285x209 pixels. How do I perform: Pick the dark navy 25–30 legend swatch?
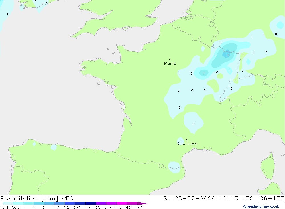pos(91,203)
